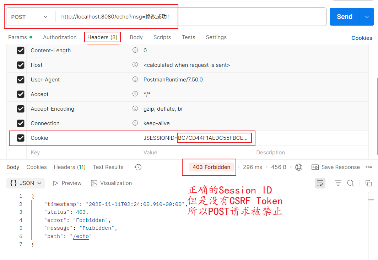Open search within the response body

(351, 183)
